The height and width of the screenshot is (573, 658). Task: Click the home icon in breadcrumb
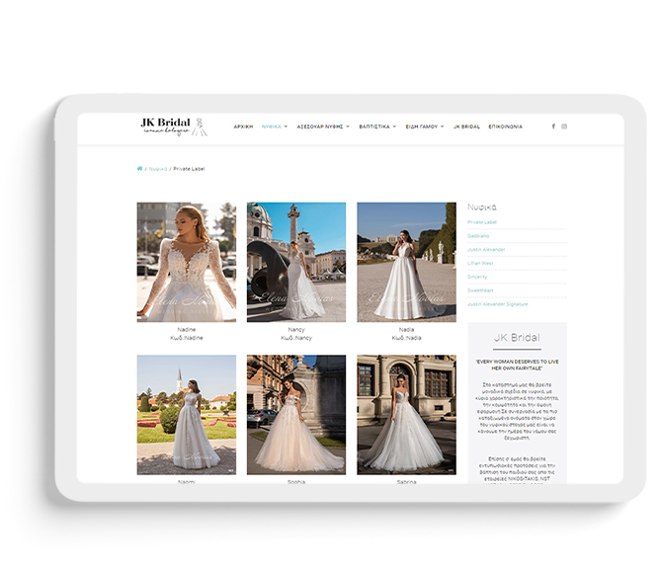click(x=139, y=169)
